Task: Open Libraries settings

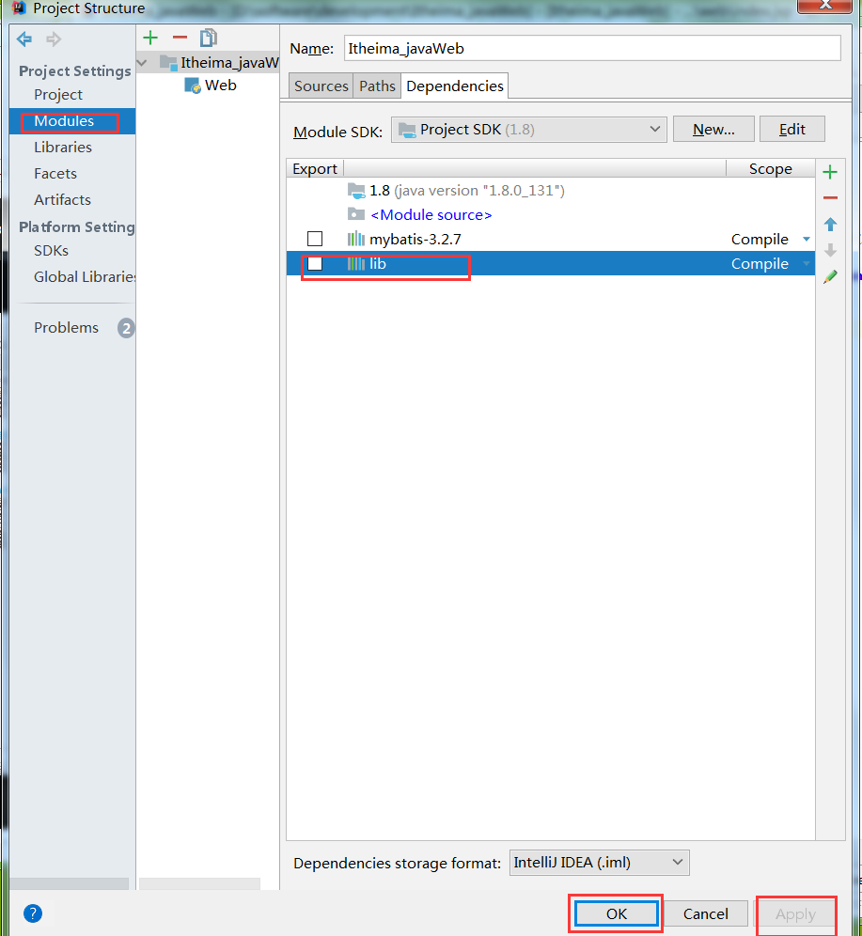Action: click(x=63, y=148)
